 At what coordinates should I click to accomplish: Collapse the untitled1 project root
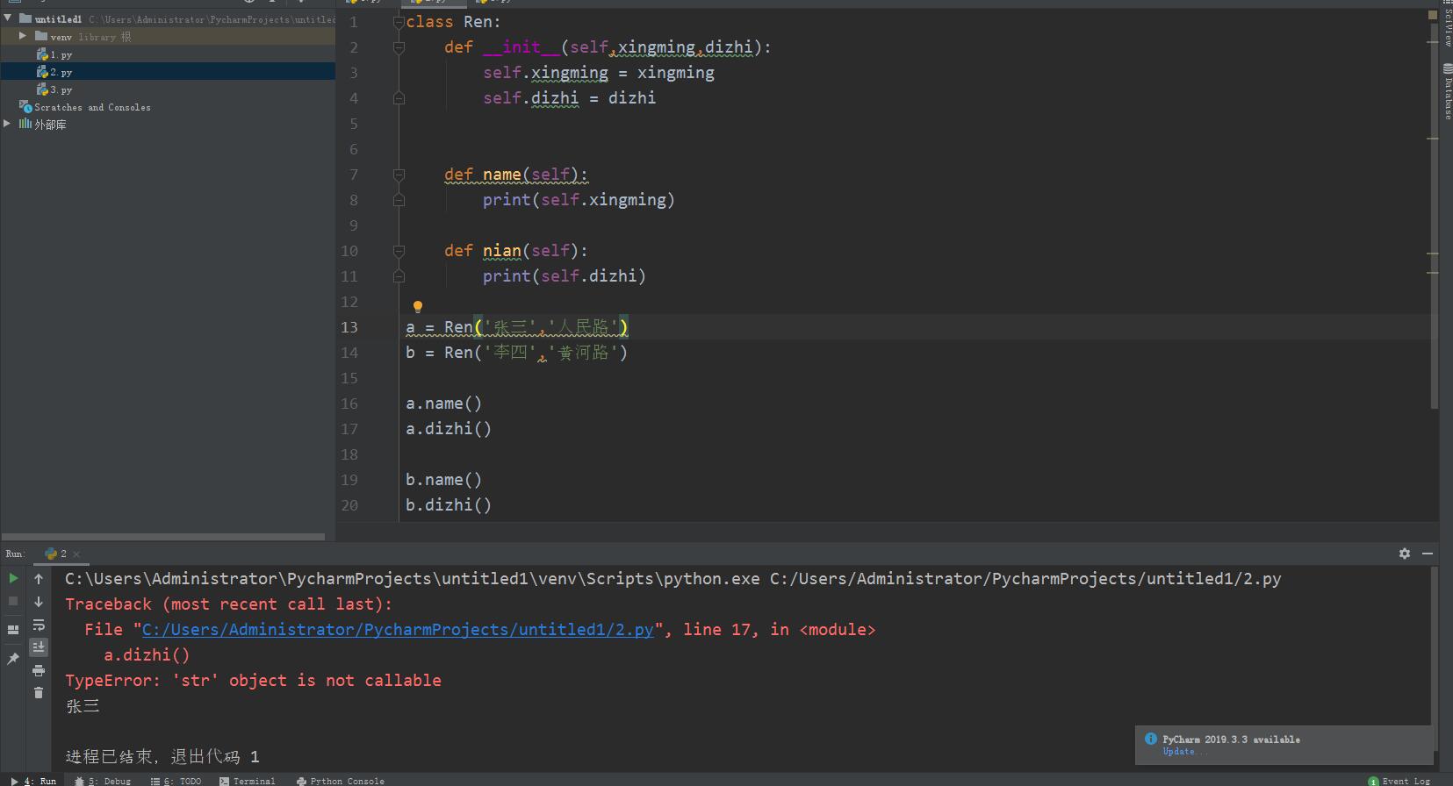coord(8,18)
